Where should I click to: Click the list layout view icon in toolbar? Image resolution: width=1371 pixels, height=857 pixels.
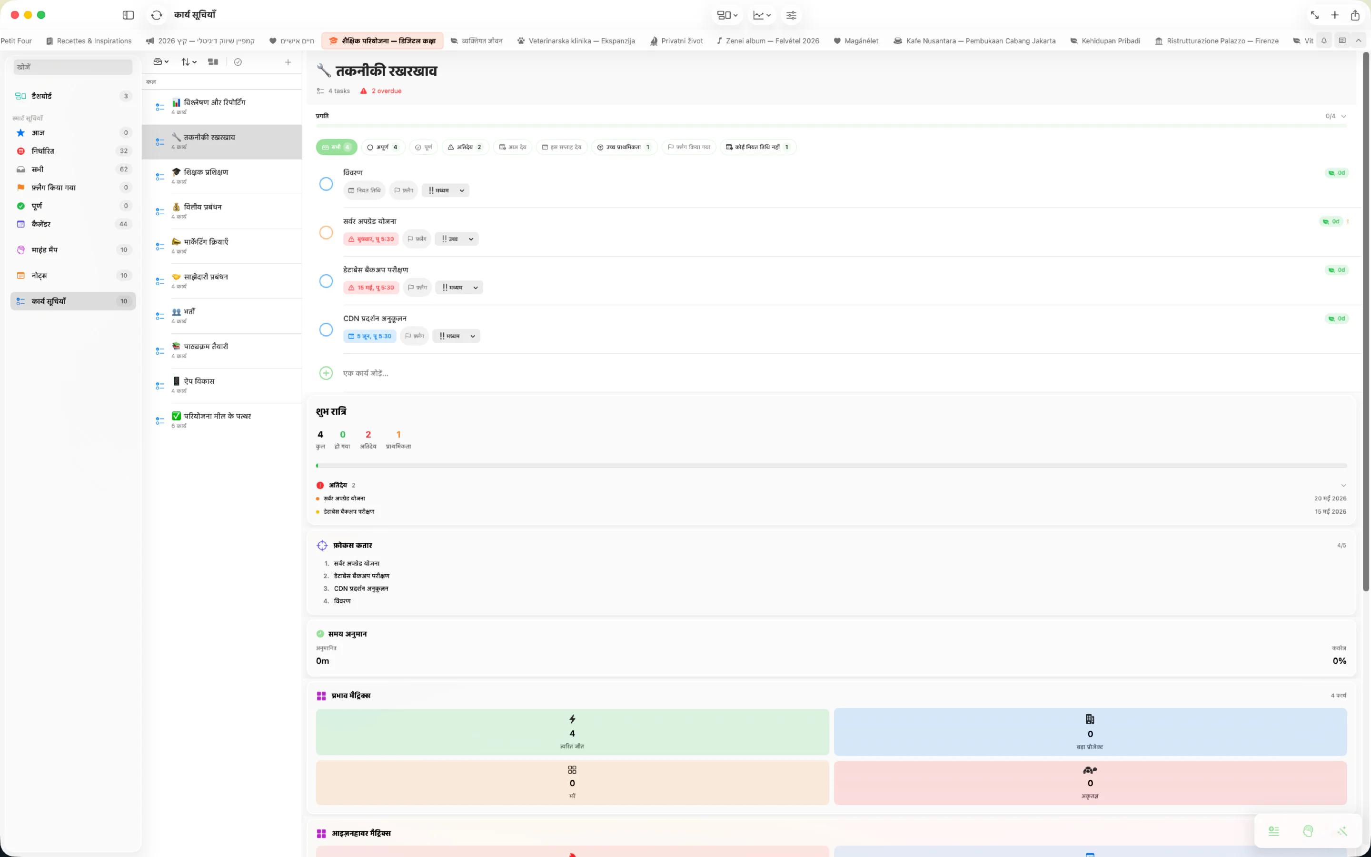(213, 62)
